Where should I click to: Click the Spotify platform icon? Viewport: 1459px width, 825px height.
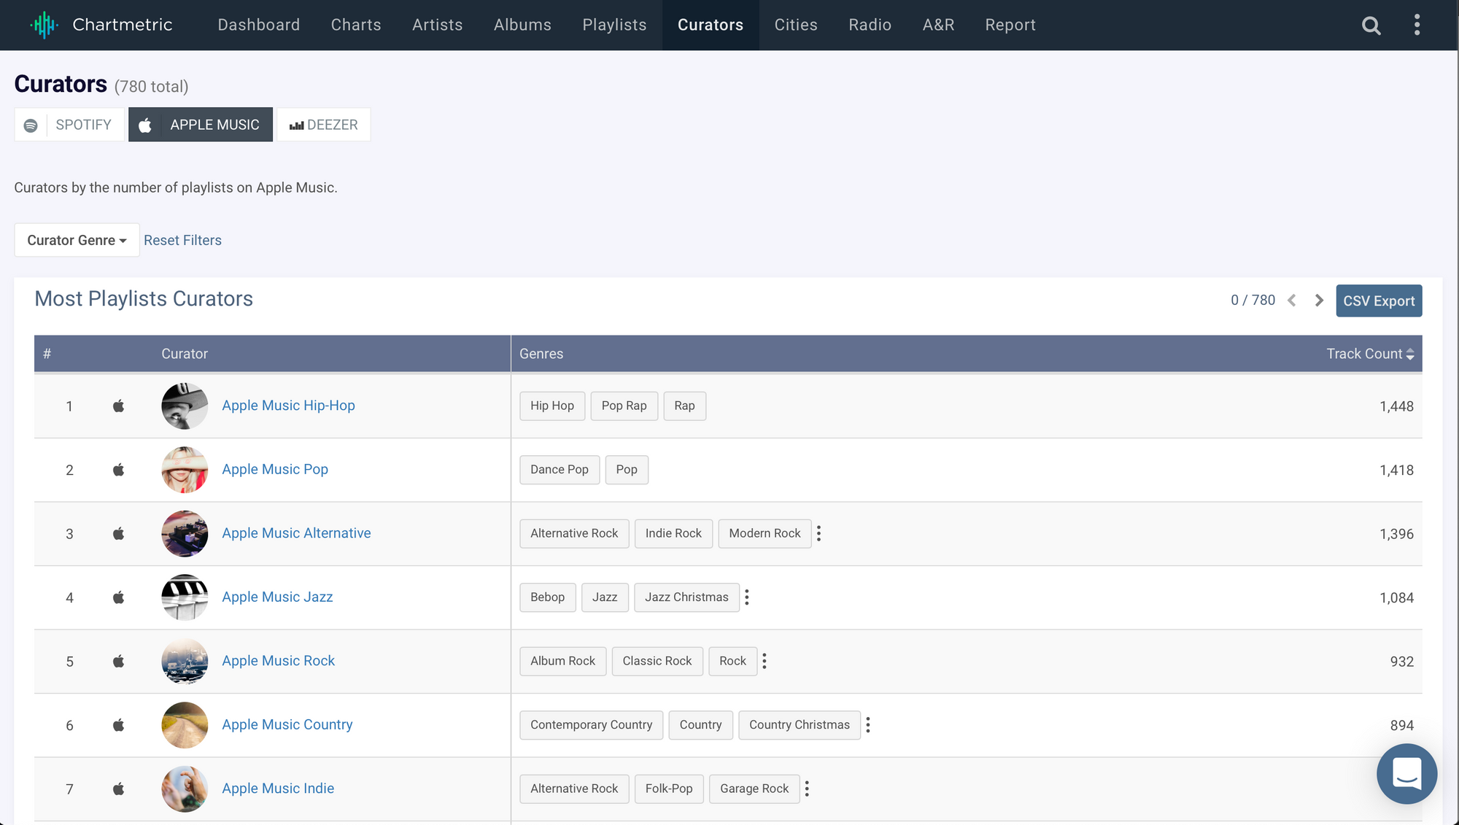[x=31, y=125]
